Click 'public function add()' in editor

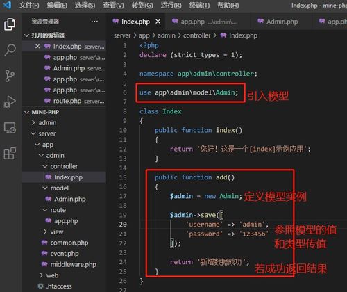[x=195, y=177]
